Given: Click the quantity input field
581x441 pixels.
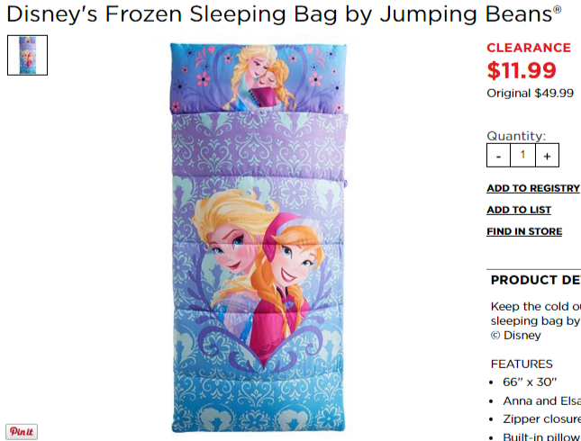Looking at the screenshot, I should tap(522, 156).
